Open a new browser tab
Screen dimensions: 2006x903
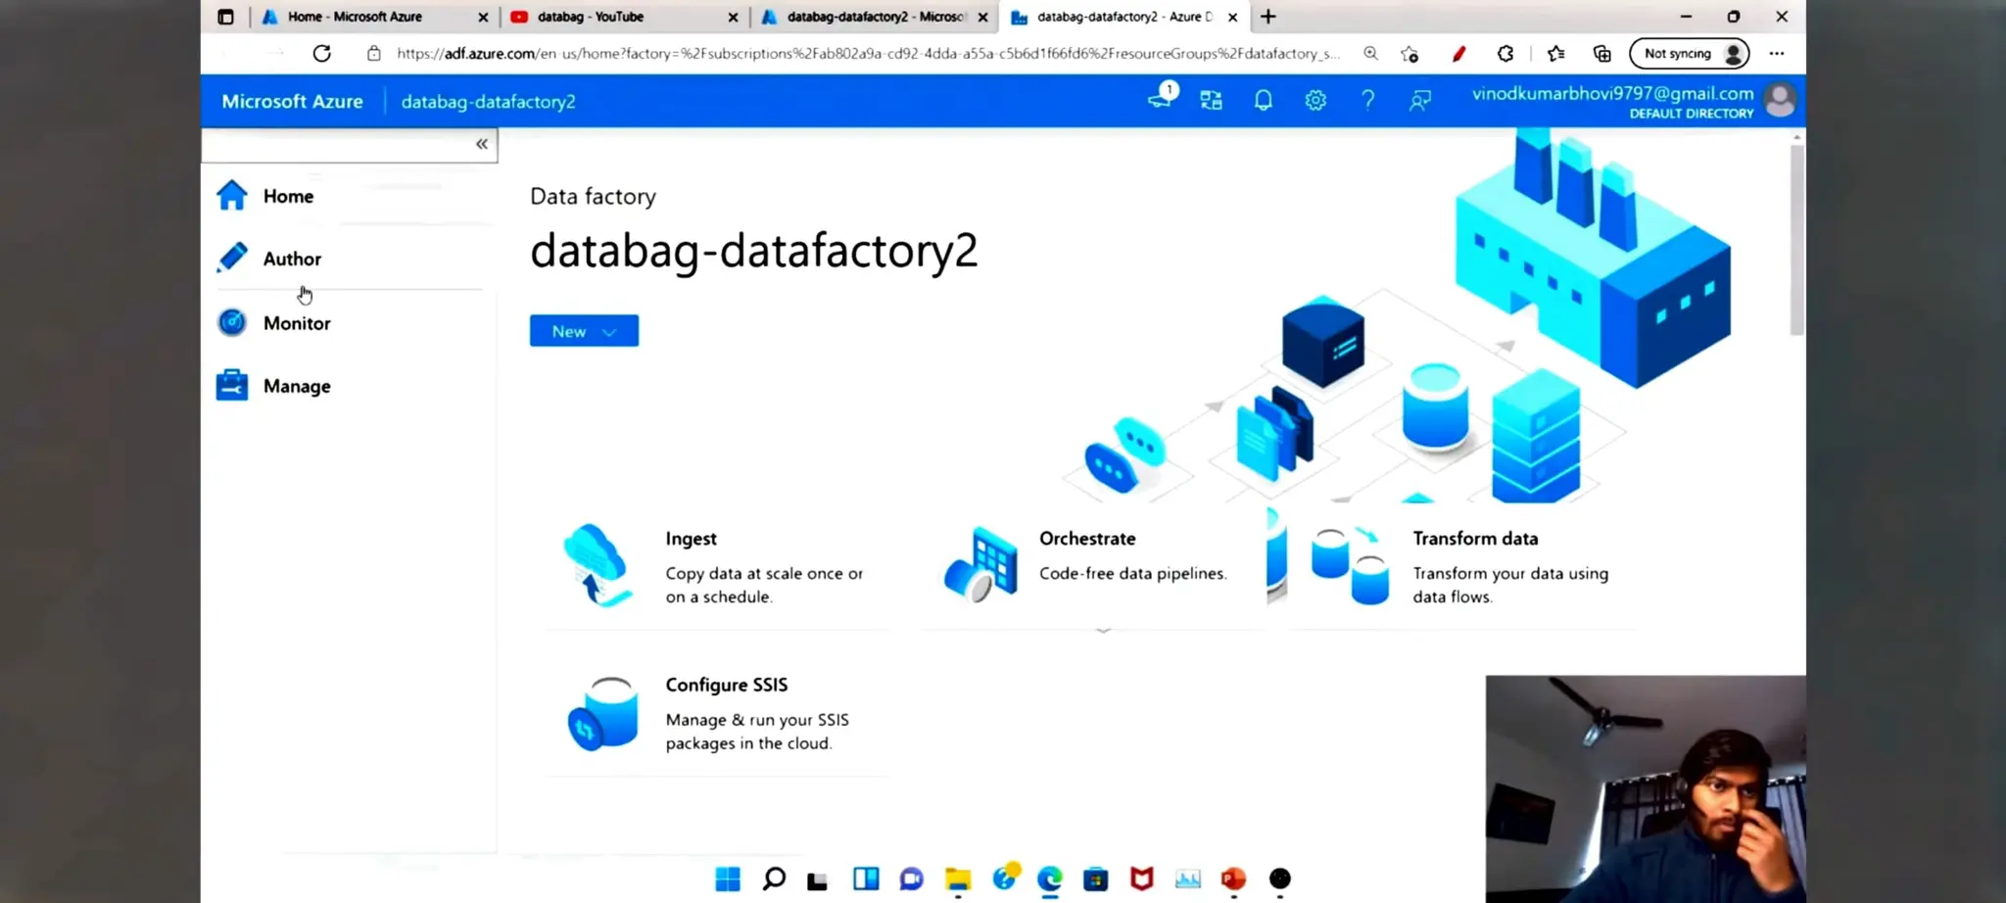(1268, 17)
